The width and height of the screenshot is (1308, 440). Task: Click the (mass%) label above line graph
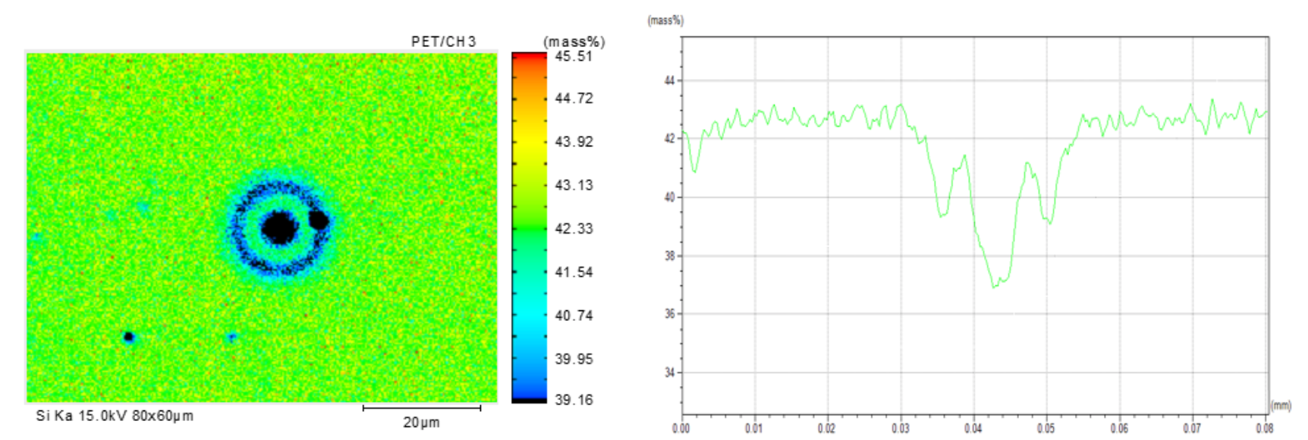(x=665, y=20)
